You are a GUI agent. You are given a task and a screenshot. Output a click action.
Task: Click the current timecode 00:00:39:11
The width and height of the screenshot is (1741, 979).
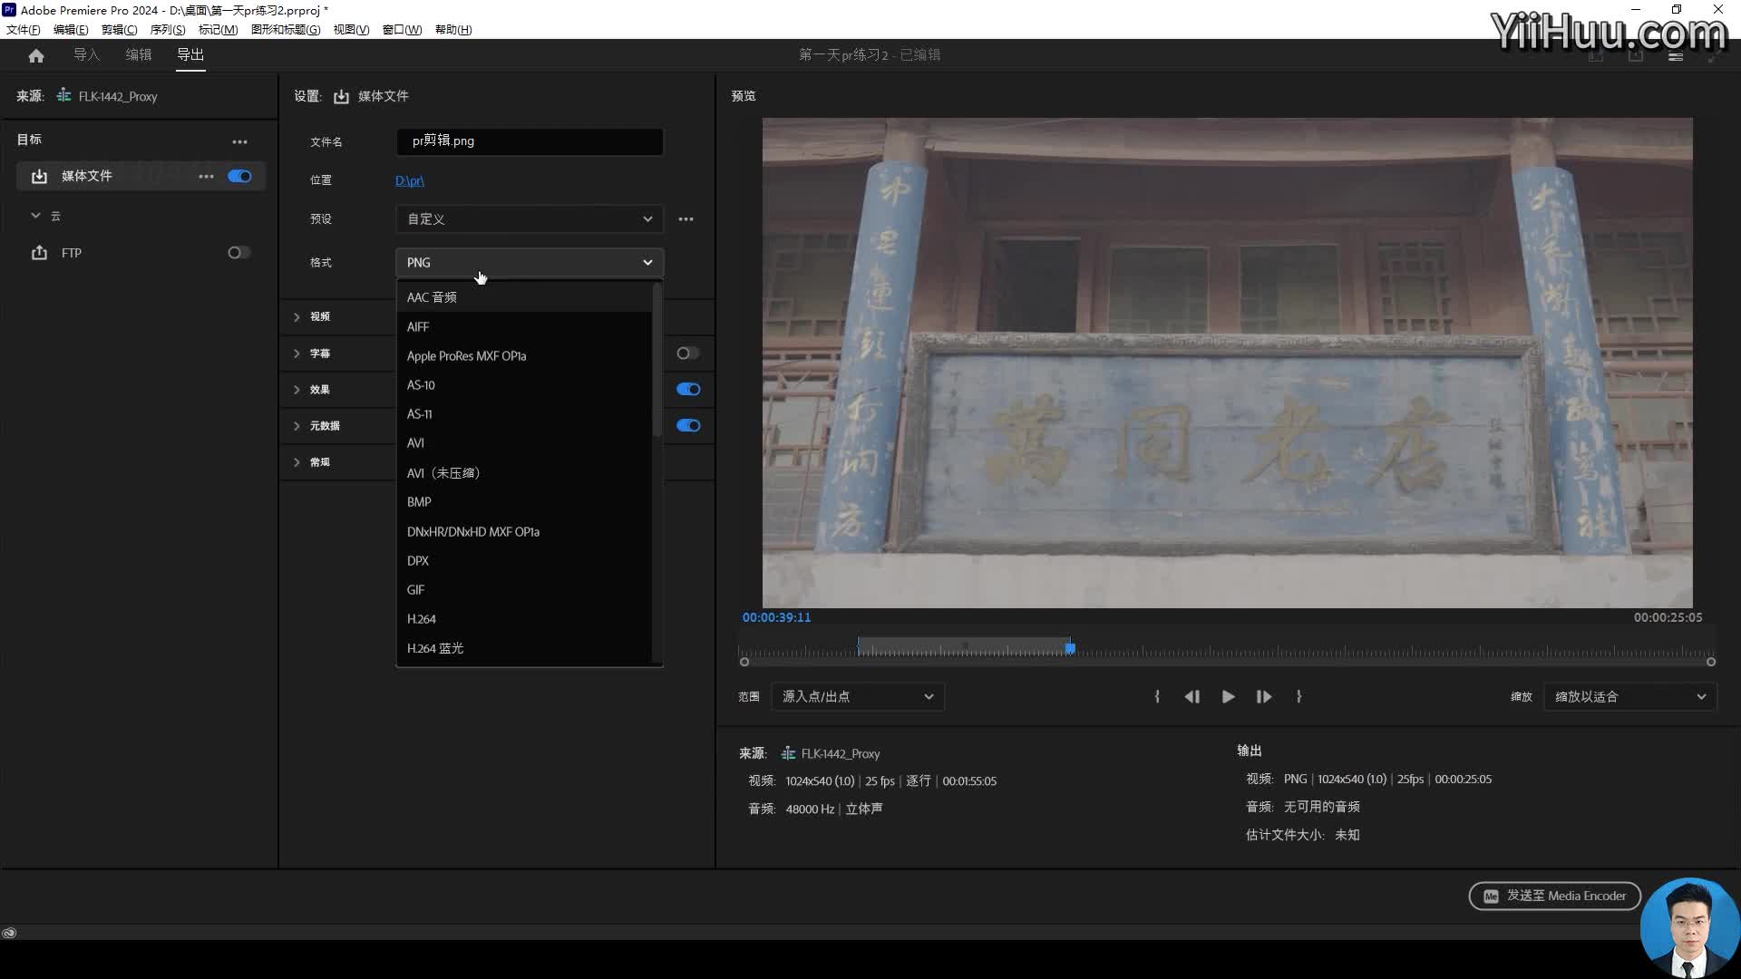point(777,617)
